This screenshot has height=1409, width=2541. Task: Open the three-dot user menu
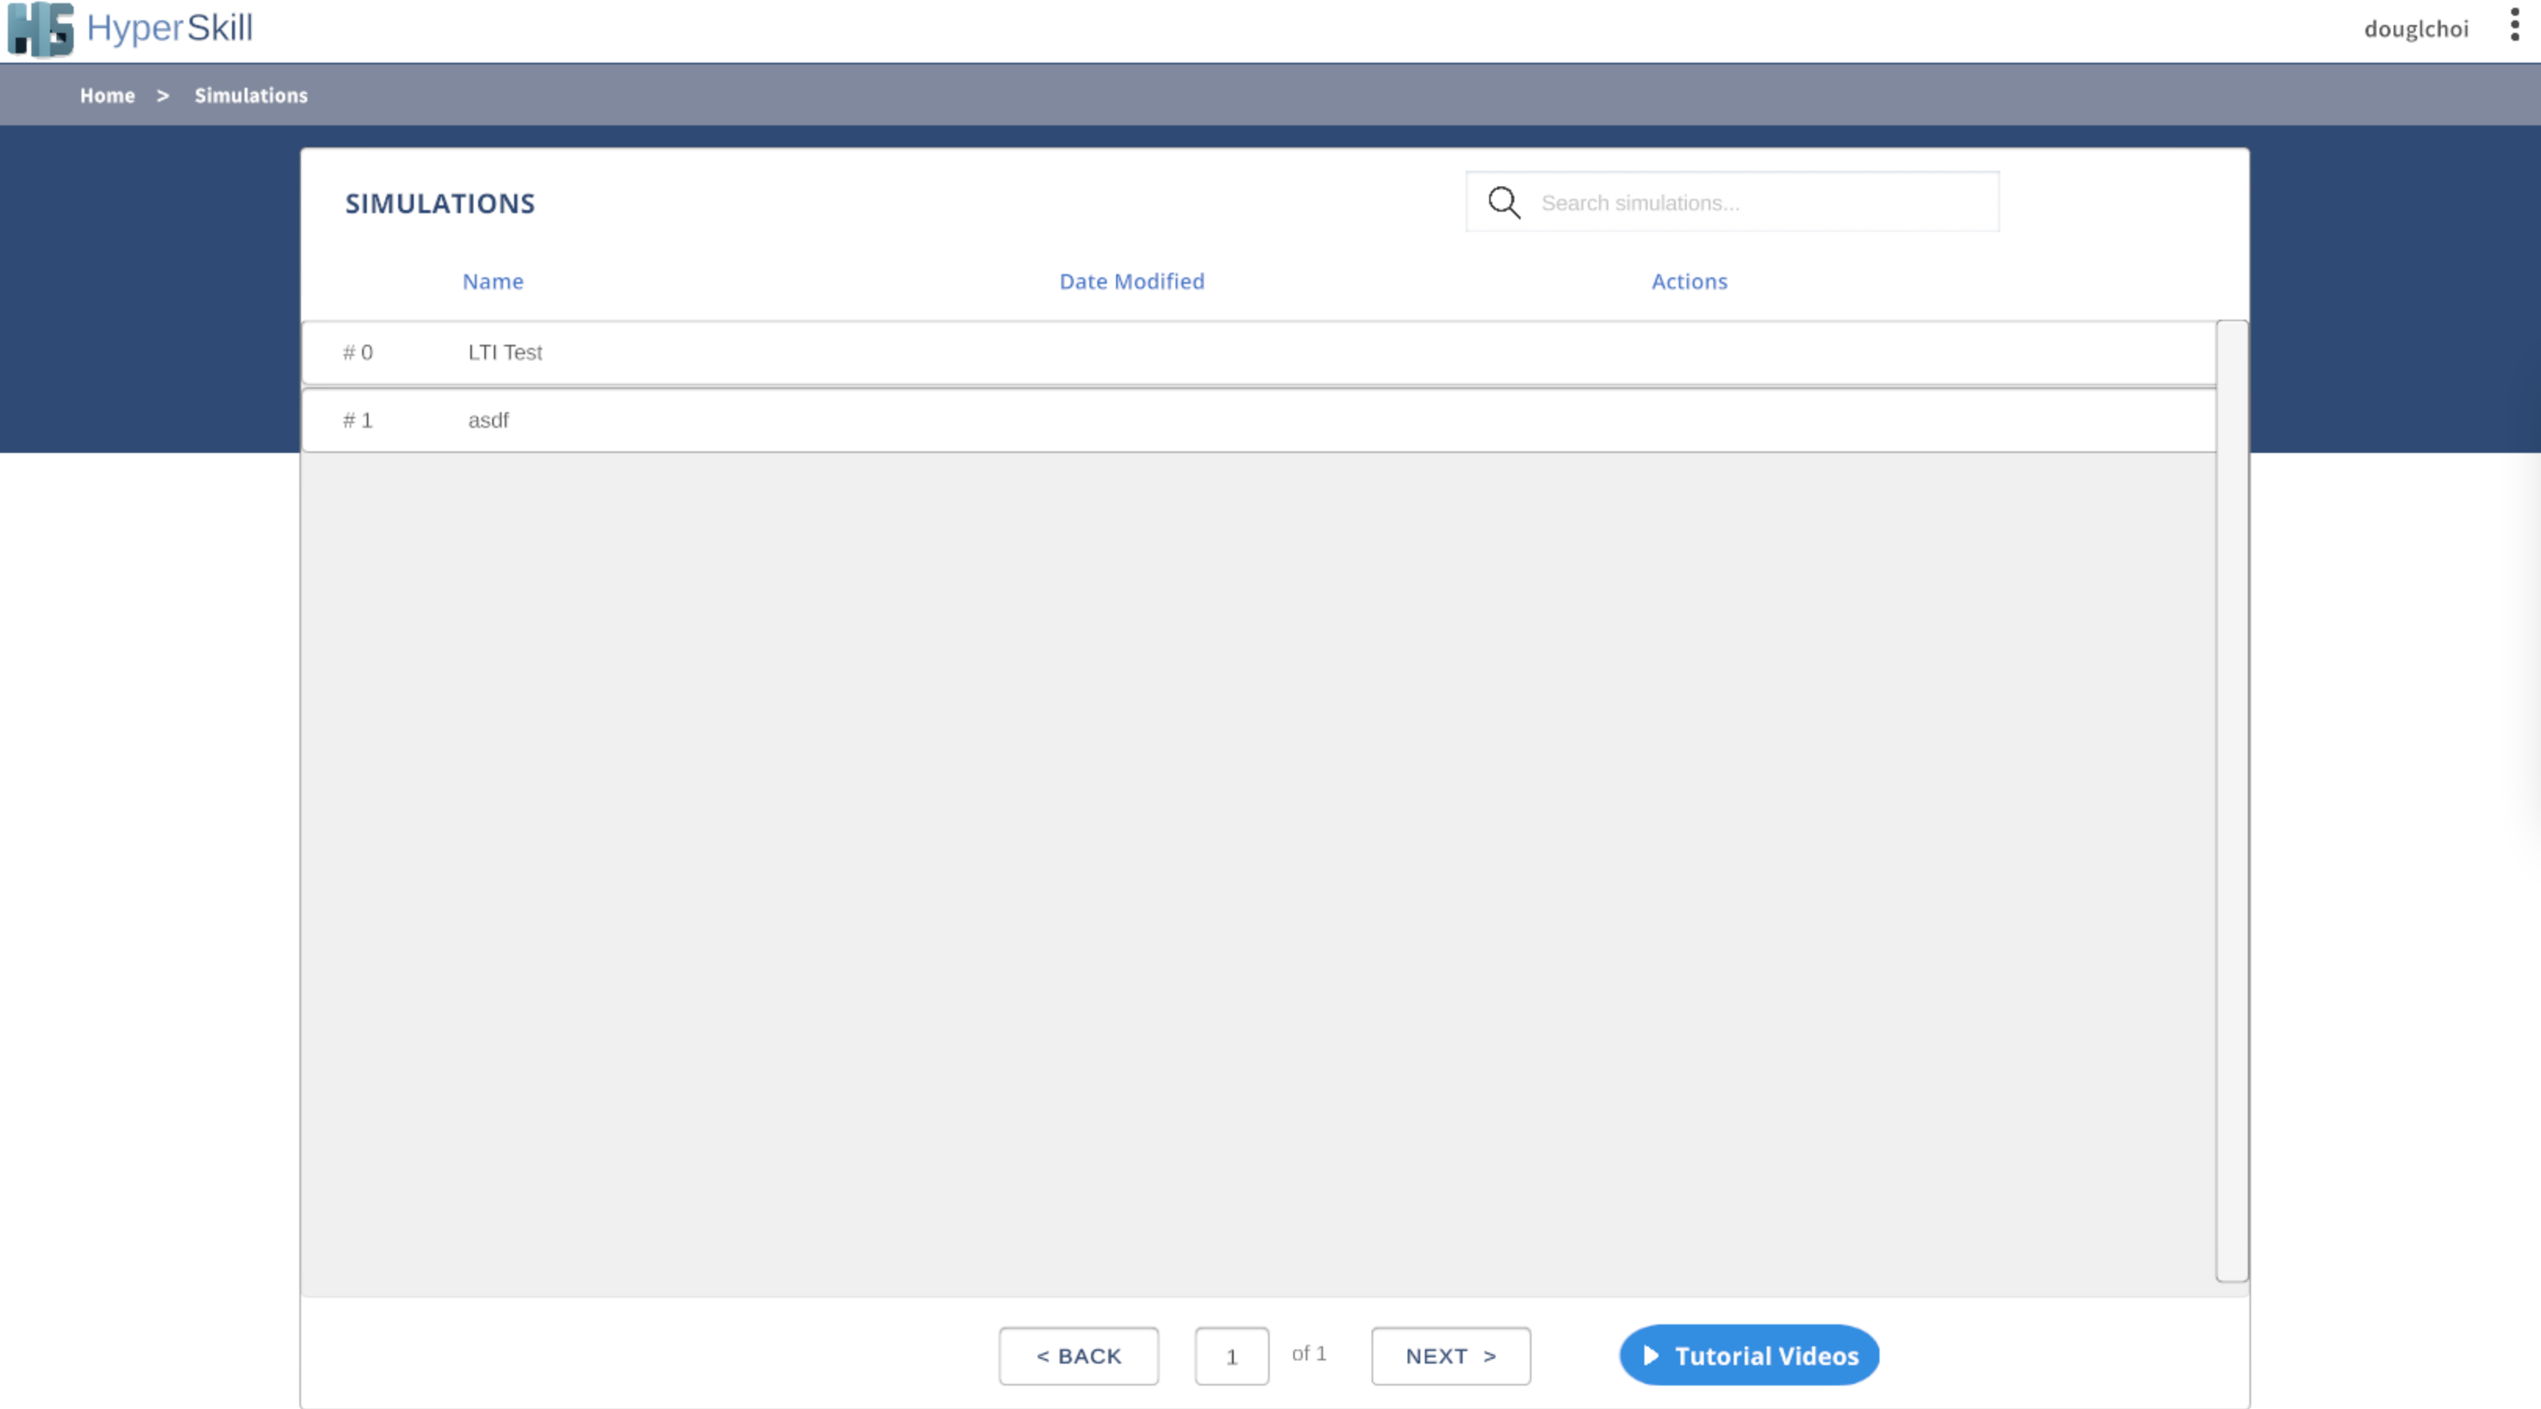click(x=2514, y=24)
